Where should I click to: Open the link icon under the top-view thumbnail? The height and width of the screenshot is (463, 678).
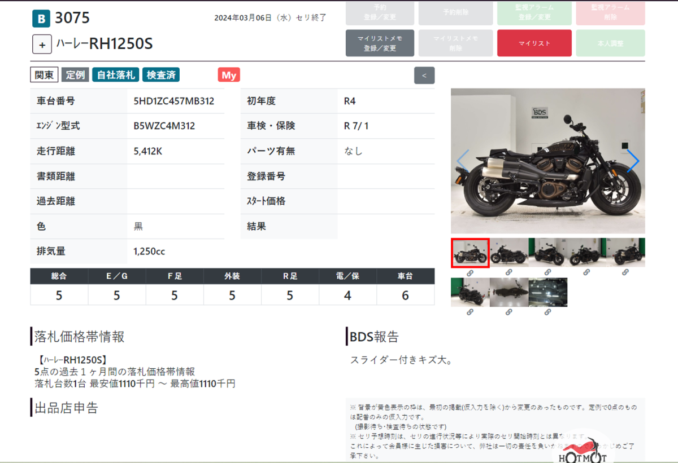508,312
